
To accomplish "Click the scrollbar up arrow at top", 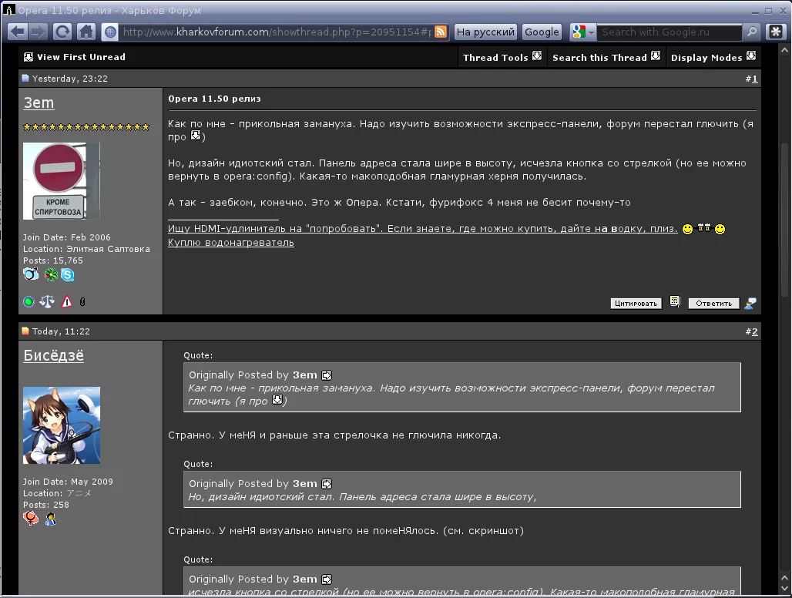I will (784, 51).
